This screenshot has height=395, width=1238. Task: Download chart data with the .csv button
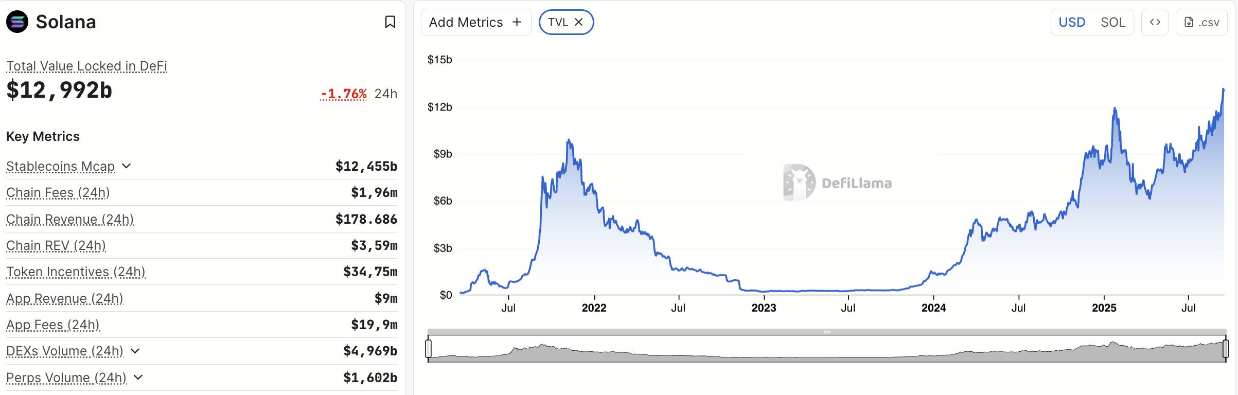click(x=1201, y=22)
